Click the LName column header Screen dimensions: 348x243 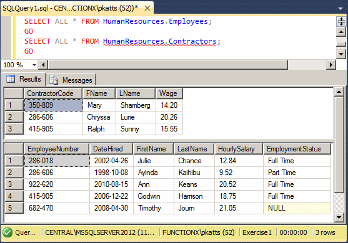tap(136, 93)
